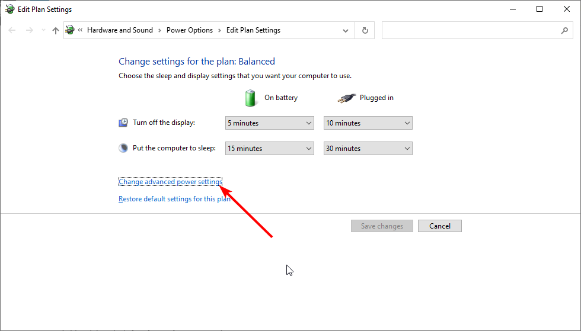The height and width of the screenshot is (331, 581).
Task: Click the 'On battery' column label
Action: tap(281, 98)
